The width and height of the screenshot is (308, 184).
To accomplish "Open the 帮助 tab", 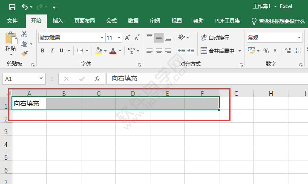I will tap(199, 21).
